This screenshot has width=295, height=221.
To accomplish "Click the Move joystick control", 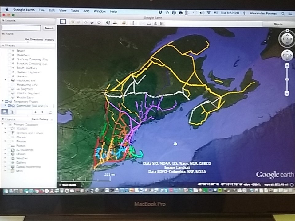I will tap(287, 55).
